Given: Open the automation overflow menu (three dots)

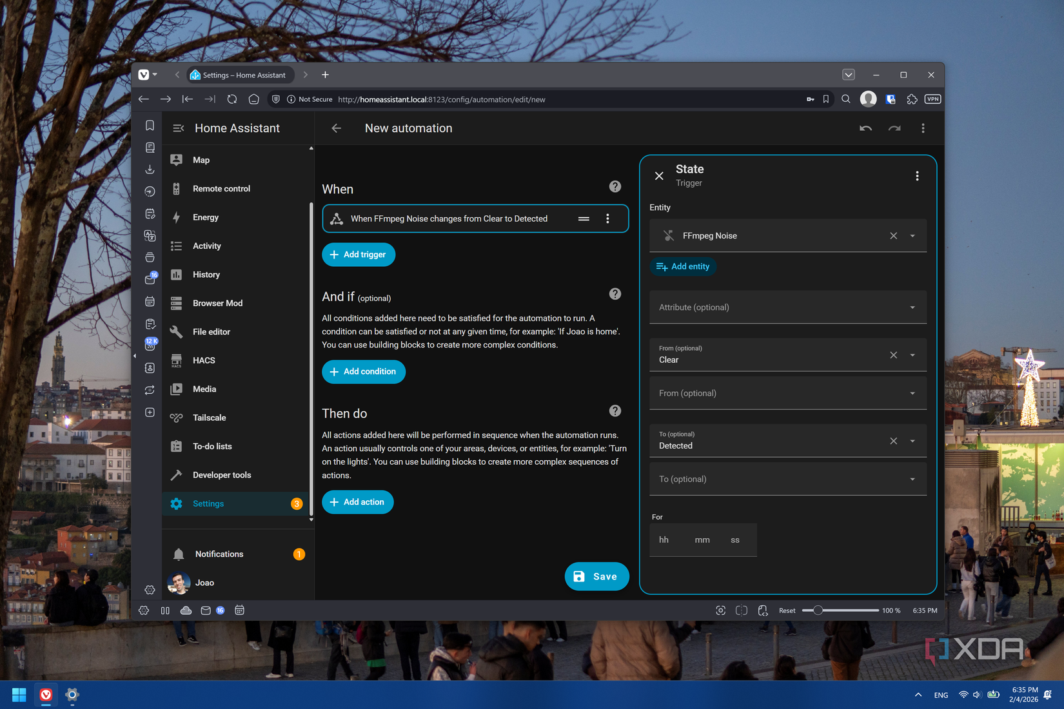Looking at the screenshot, I should tap(923, 128).
